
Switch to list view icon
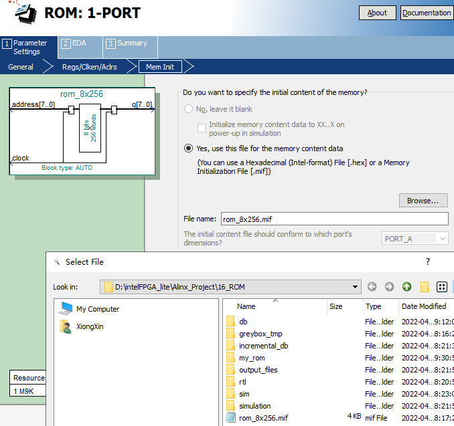pyautogui.click(x=442, y=287)
